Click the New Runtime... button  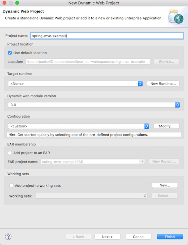pyautogui.click(x=163, y=83)
